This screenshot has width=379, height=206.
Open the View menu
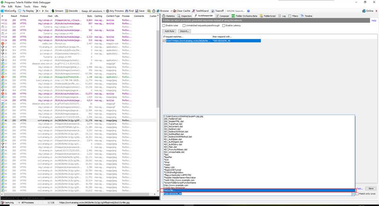coord(36,7)
